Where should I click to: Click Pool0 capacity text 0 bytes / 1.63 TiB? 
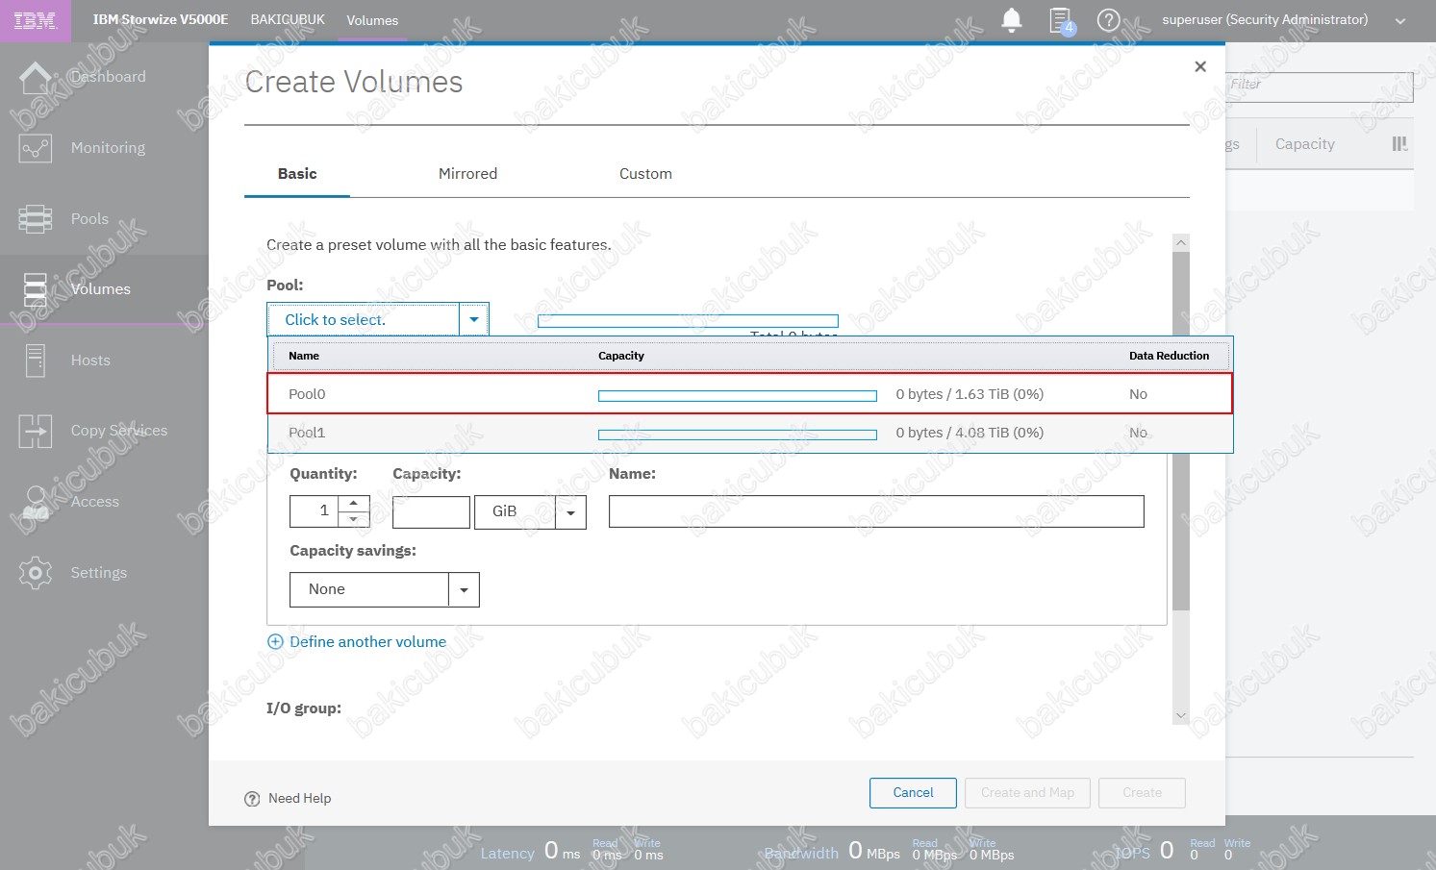point(970,394)
